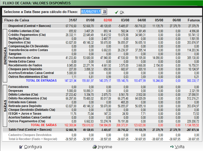Select the 04/08 column header
The image size is (203, 151).
click(x=142, y=20)
